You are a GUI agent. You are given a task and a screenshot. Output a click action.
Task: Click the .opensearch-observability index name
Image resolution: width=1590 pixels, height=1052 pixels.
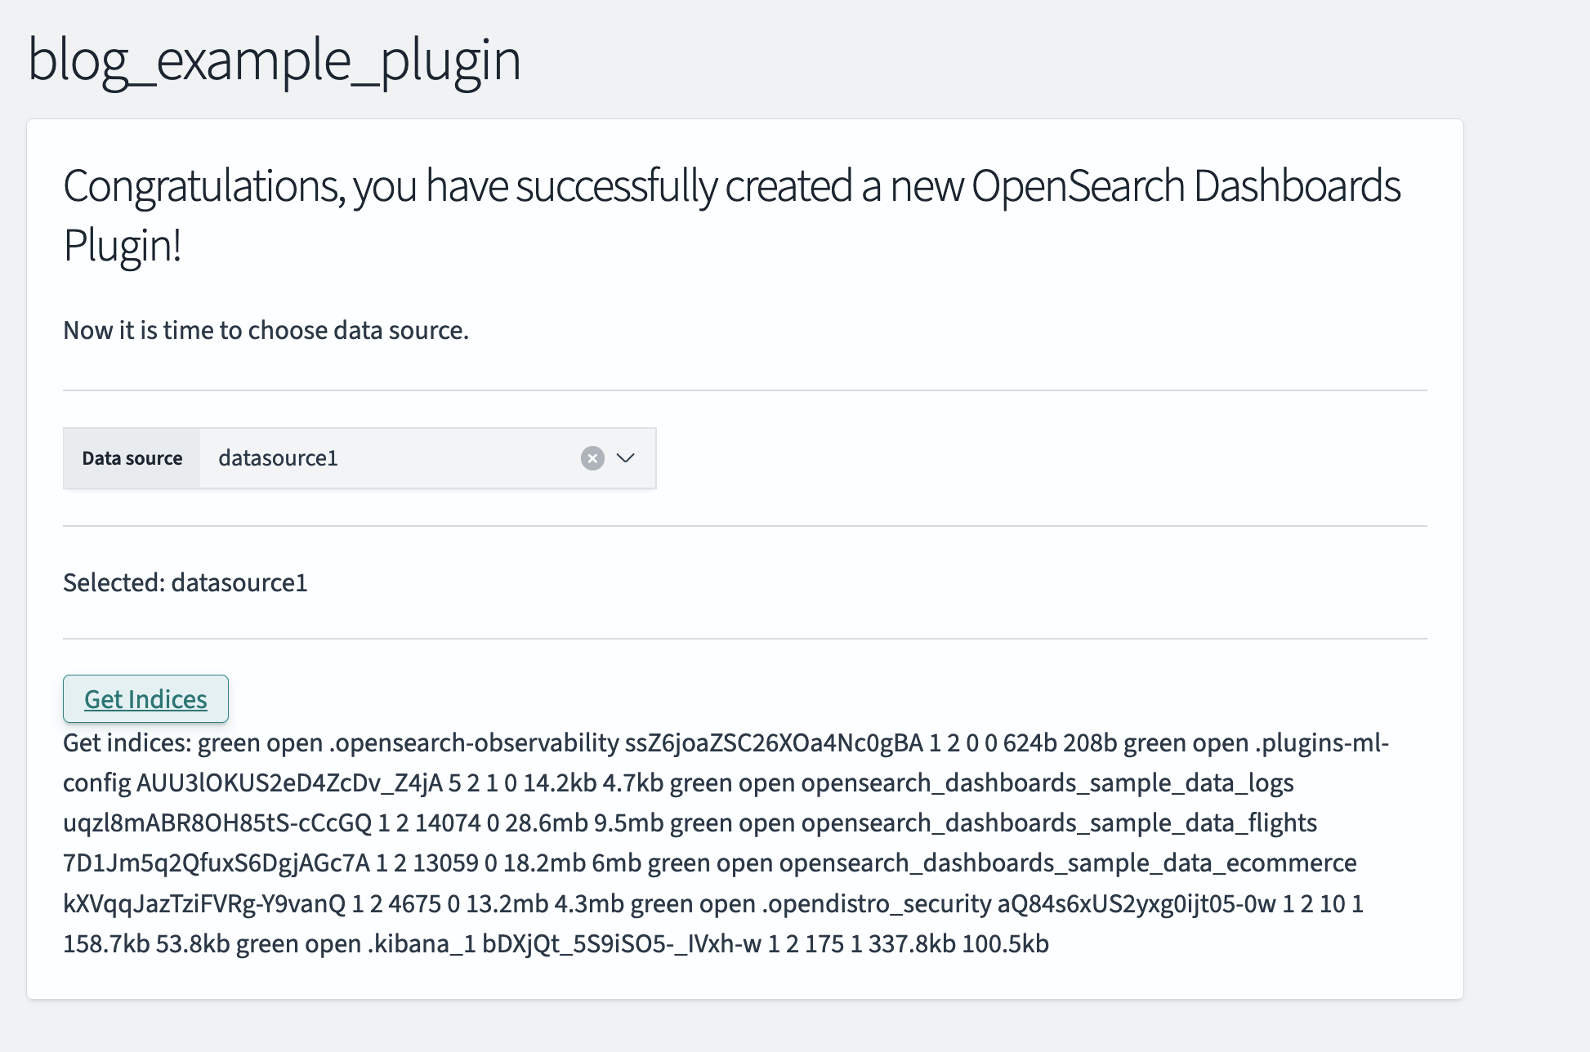pyautogui.click(x=474, y=742)
